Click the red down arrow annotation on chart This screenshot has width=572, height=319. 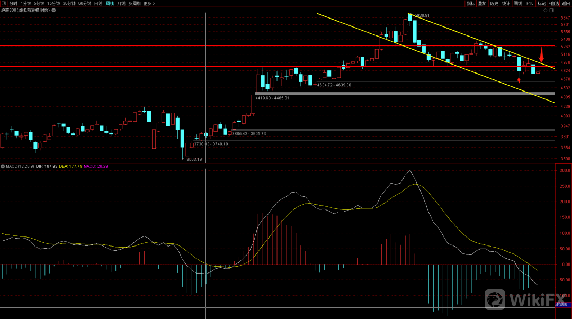pyautogui.click(x=541, y=54)
